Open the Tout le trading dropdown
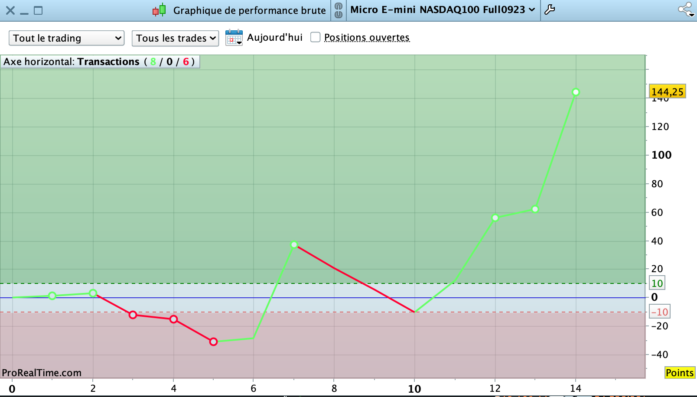697x397 pixels. click(x=67, y=38)
